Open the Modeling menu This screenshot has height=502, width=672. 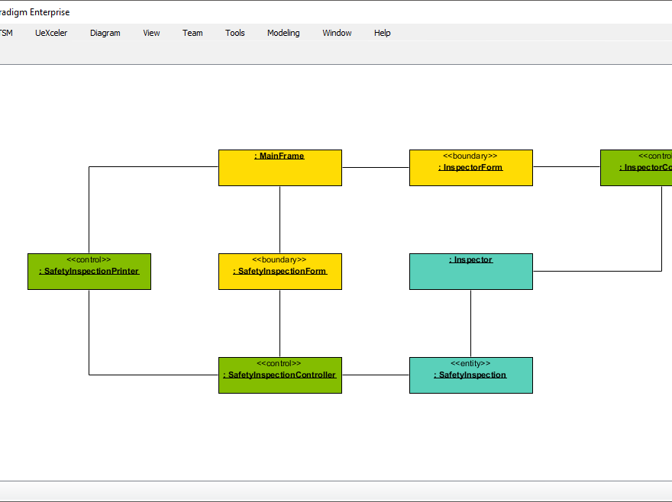(x=283, y=33)
